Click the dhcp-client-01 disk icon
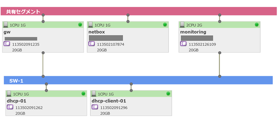Viewport: 278px width, 122px height. point(95,107)
